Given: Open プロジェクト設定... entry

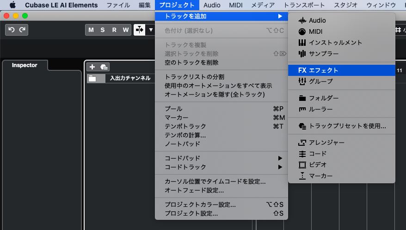Looking at the screenshot, I should pos(221,213).
